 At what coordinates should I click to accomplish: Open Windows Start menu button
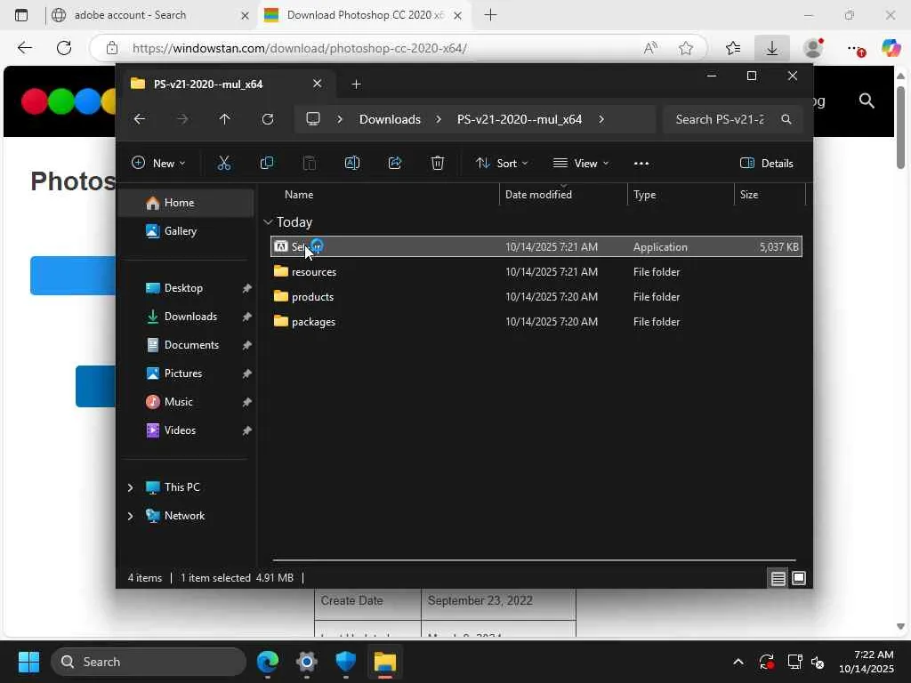tap(28, 662)
